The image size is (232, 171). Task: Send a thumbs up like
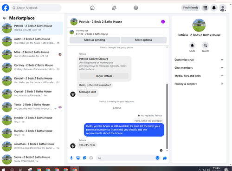[165, 158]
